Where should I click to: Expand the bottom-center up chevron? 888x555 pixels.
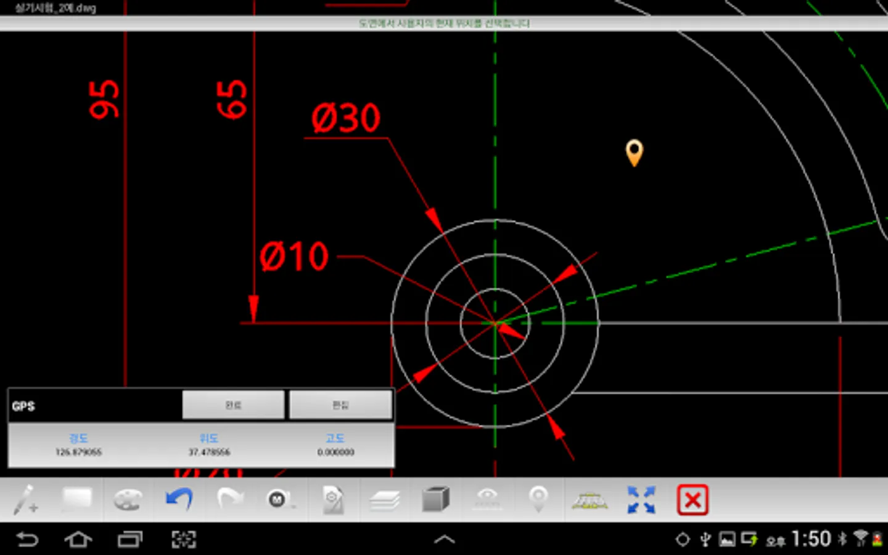coord(444,540)
